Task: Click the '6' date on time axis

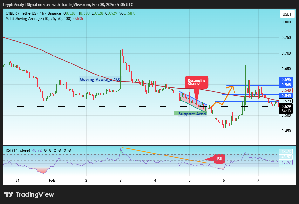Action: click(x=224, y=181)
